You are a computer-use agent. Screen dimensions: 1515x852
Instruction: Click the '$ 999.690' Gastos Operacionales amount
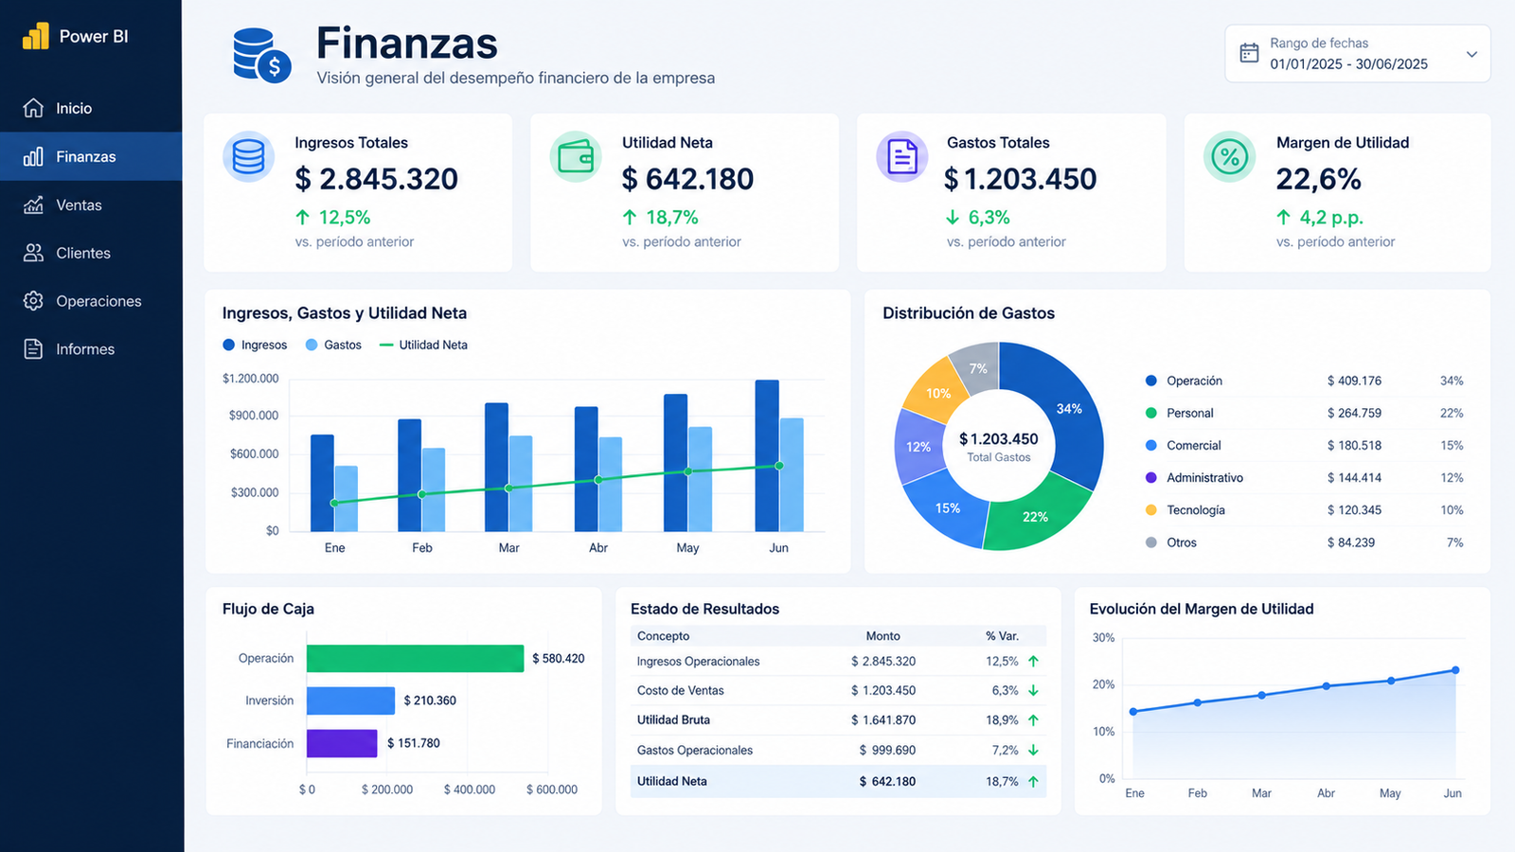point(887,750)
